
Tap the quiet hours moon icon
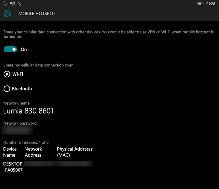(x=19, y=4)
